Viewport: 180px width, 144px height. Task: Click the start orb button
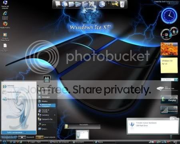coord(4,142)
